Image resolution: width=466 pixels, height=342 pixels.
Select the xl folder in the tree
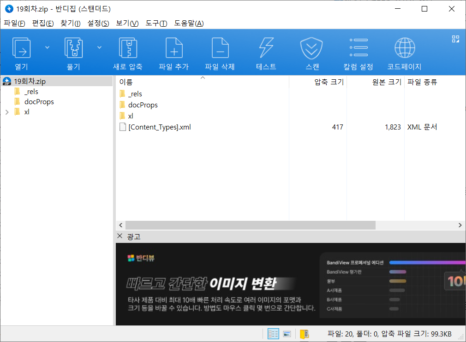(x=27, y=112)
